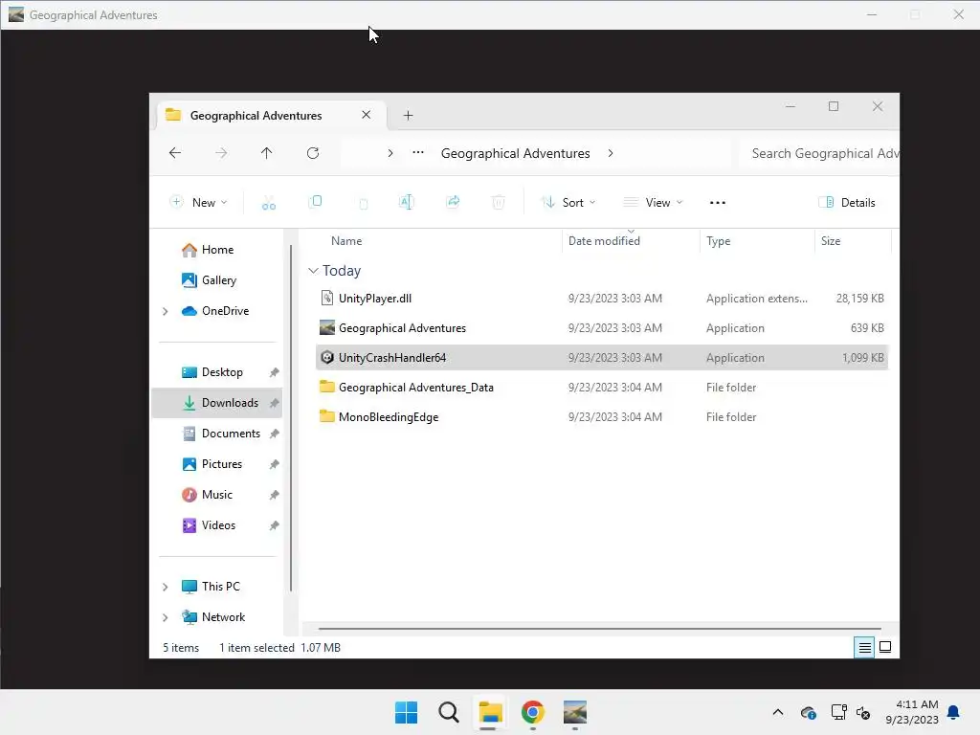
Task: Show hidden breadcrumb path ellipsis
Action: tap(418, 152)
